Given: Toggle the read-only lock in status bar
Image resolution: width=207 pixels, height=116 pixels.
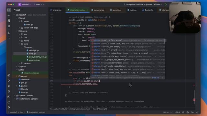Looking at the screenshot, I should tap(197, 112).
